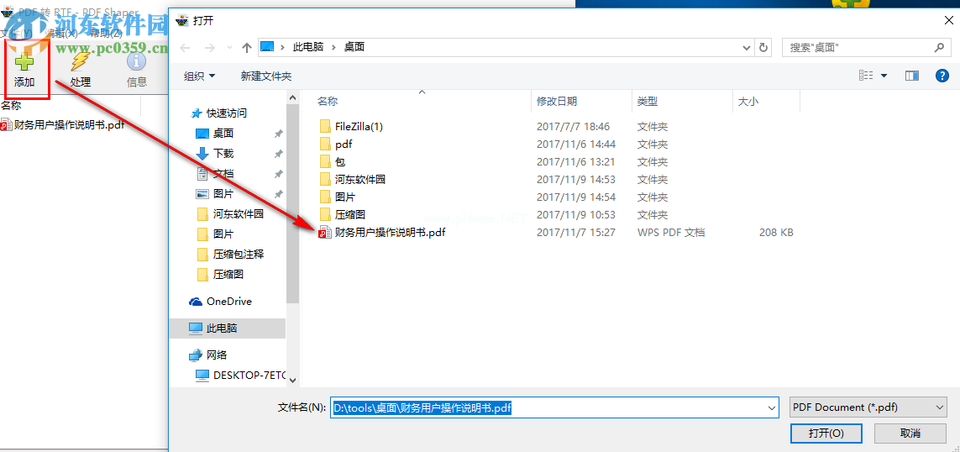Click the green plus 添加 icon in PDF Shaper
960x452 pixels.
(x=24, y=61)
